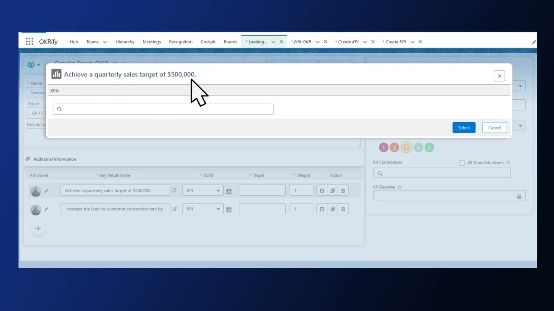This screenshot has width=554, height=311.
Task: Open the Meetings tab
Action: tap(151, 42)
